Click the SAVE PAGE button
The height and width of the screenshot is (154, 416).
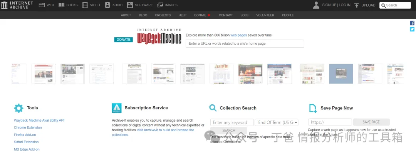point(371,122)
